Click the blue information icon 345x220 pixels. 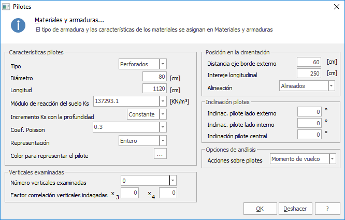tap(18, 25)
